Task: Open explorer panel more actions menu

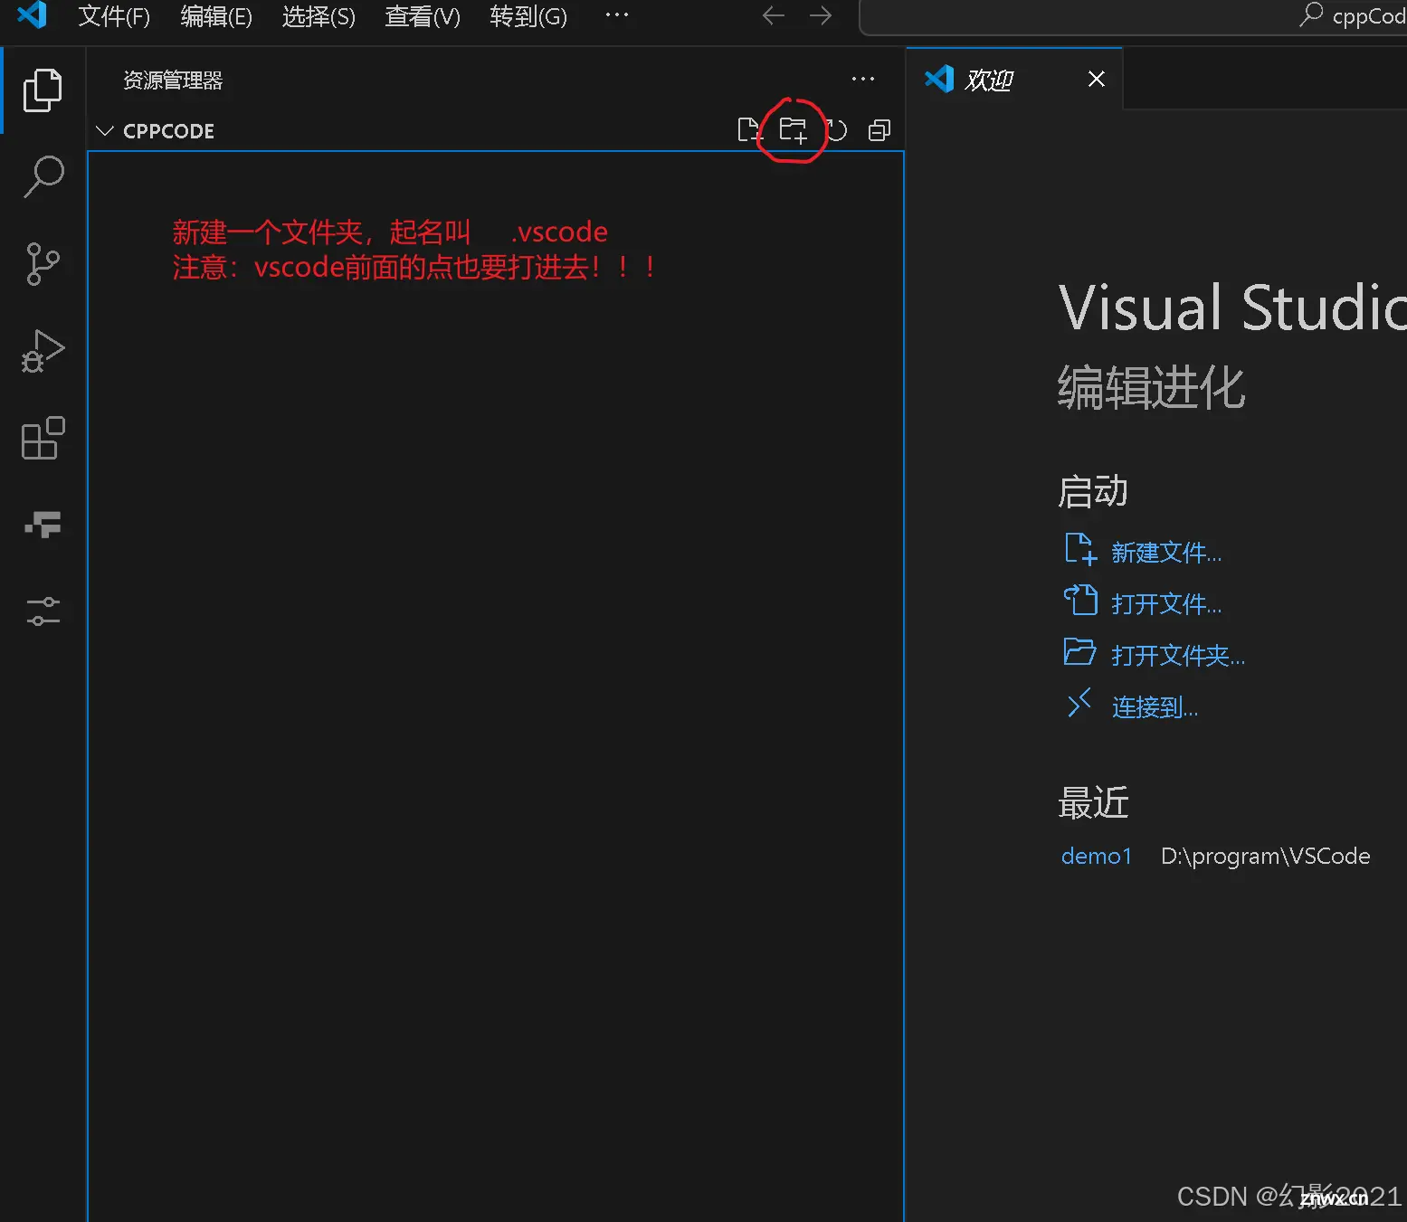Action: pos(863,80)
